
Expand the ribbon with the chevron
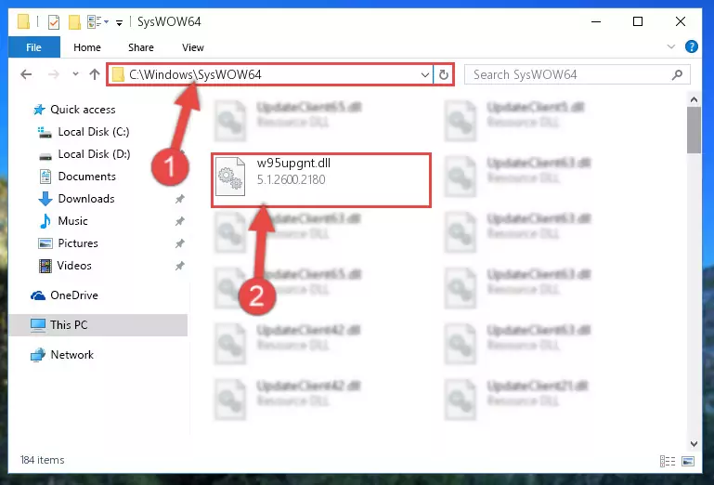[670, 46]
